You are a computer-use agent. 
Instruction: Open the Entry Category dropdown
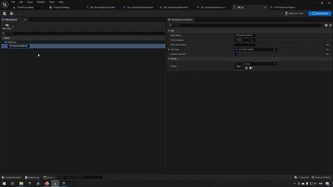[245, 40]
